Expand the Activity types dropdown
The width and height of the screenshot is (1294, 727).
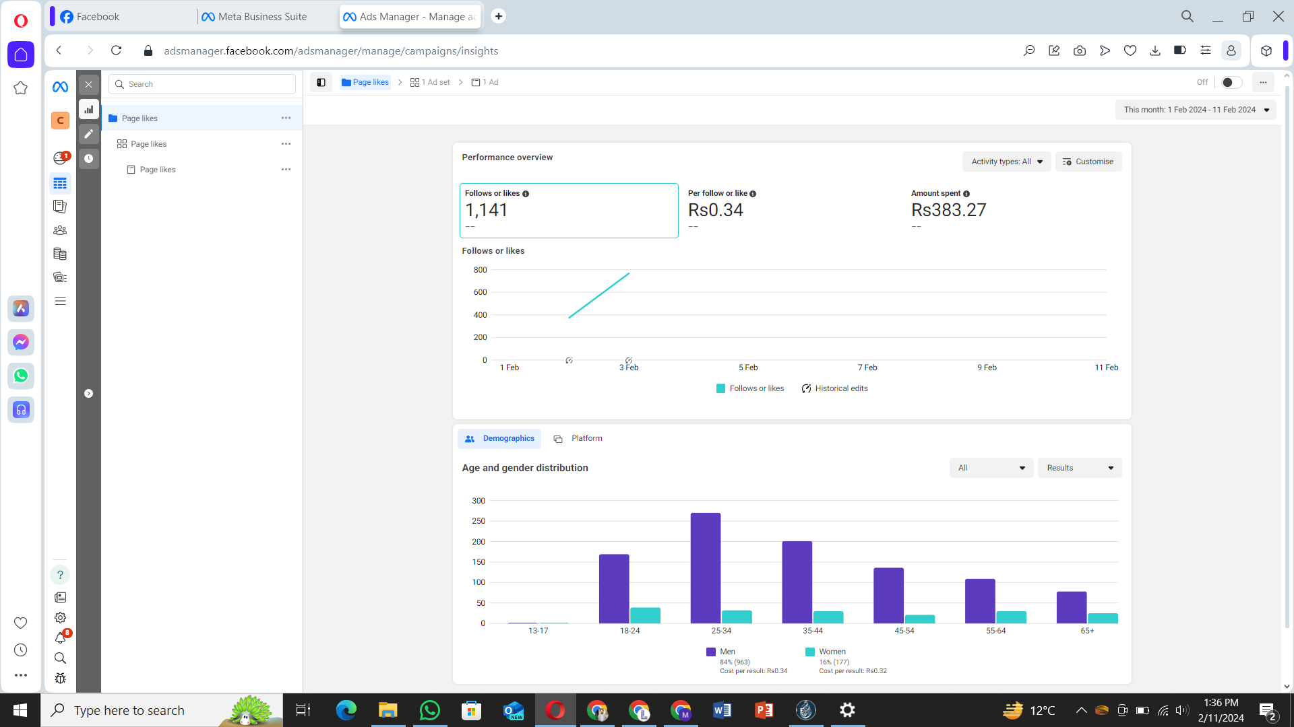point(1006,162)
